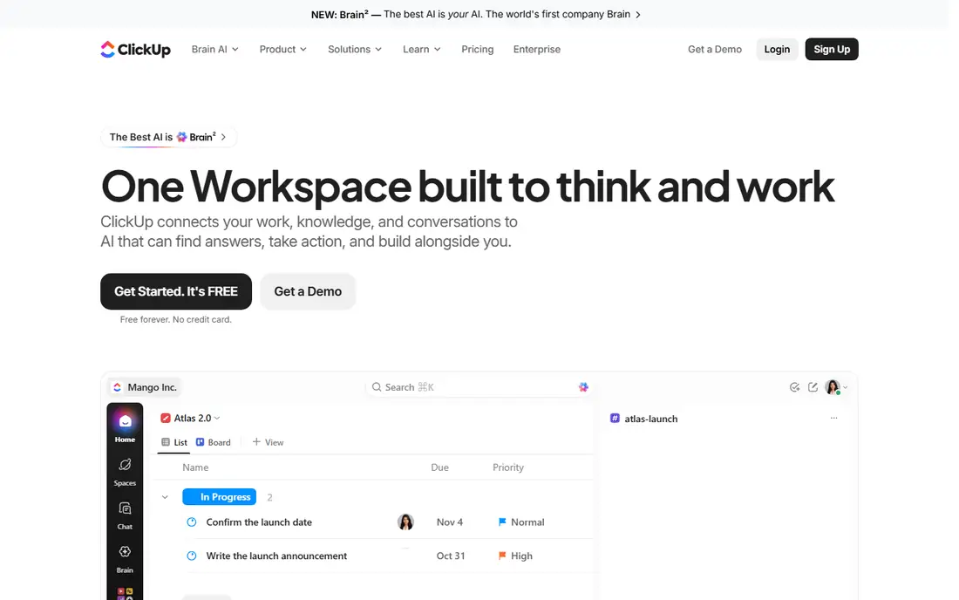Click the Get a Demo hero button
This screenshot has height=600, width=959.
pos(308,291)
